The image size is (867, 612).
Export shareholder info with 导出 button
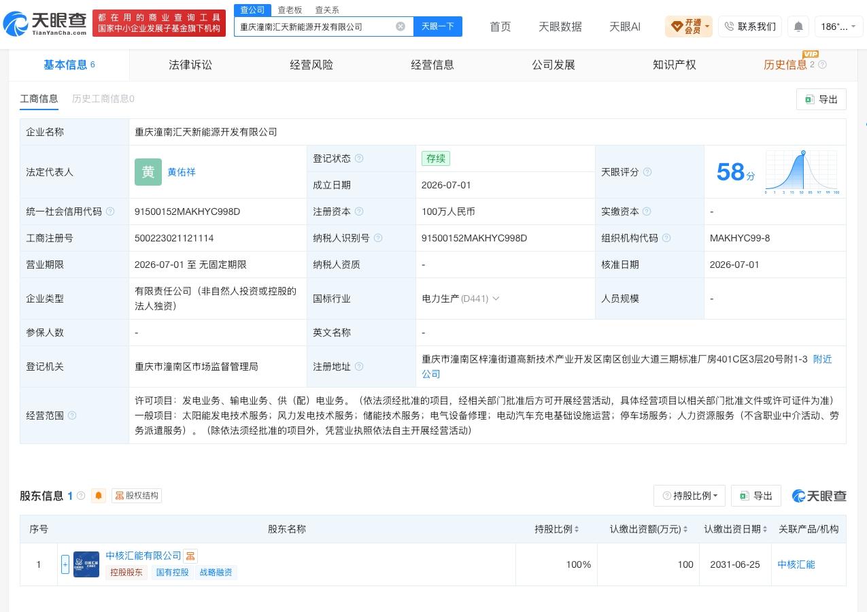(x=756, y=496)
